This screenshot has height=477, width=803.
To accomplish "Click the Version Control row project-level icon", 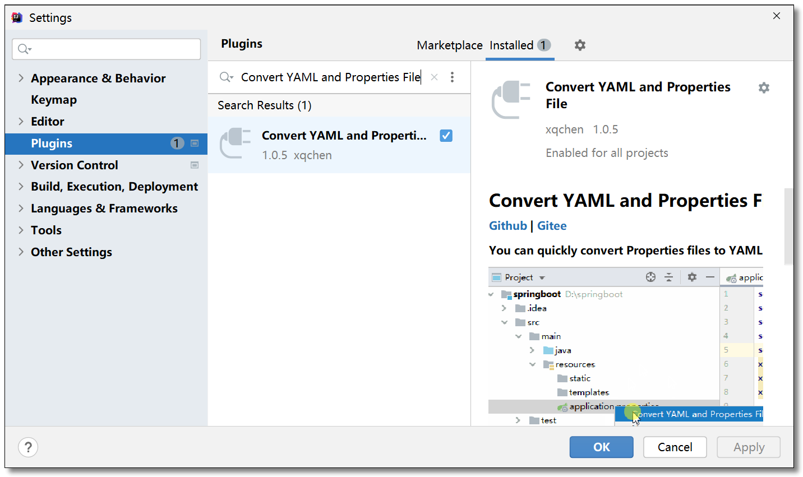I will coord(195,165).
